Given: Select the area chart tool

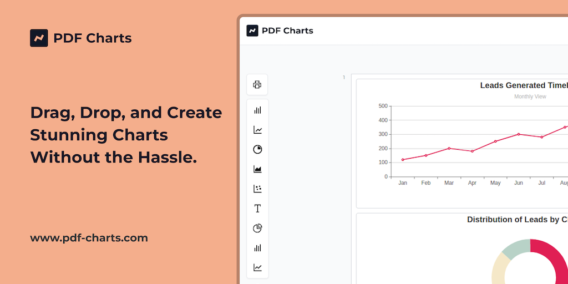Looking at the screenshot, I should [x=257, y=169].
